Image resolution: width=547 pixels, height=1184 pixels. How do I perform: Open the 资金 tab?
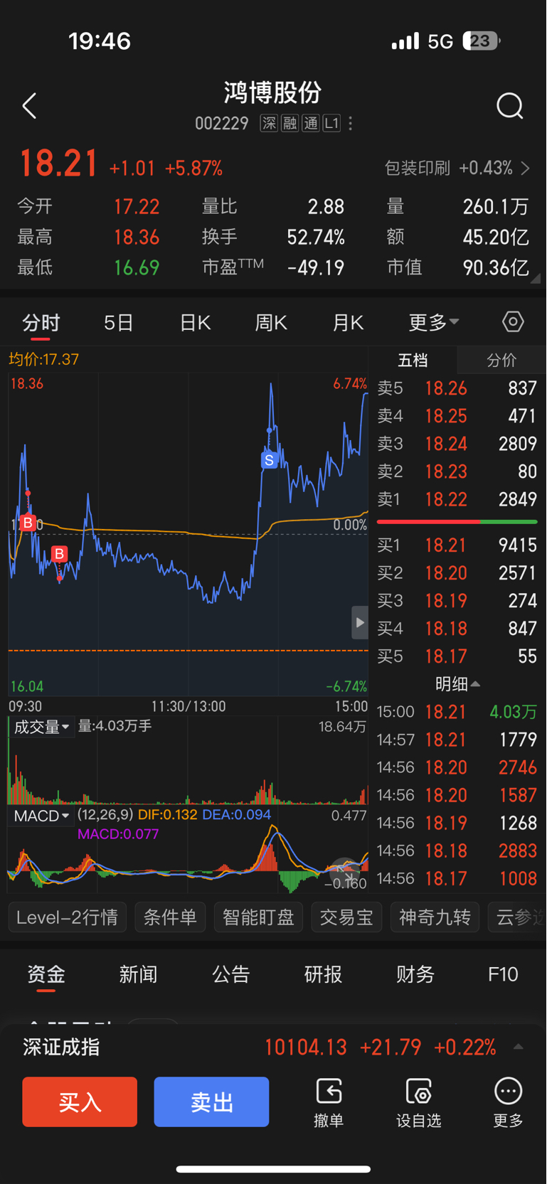coord(46,974)
